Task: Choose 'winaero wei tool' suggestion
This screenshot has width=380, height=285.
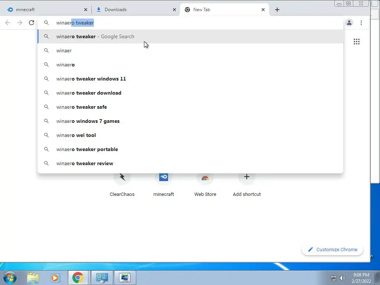Action: 191,135
